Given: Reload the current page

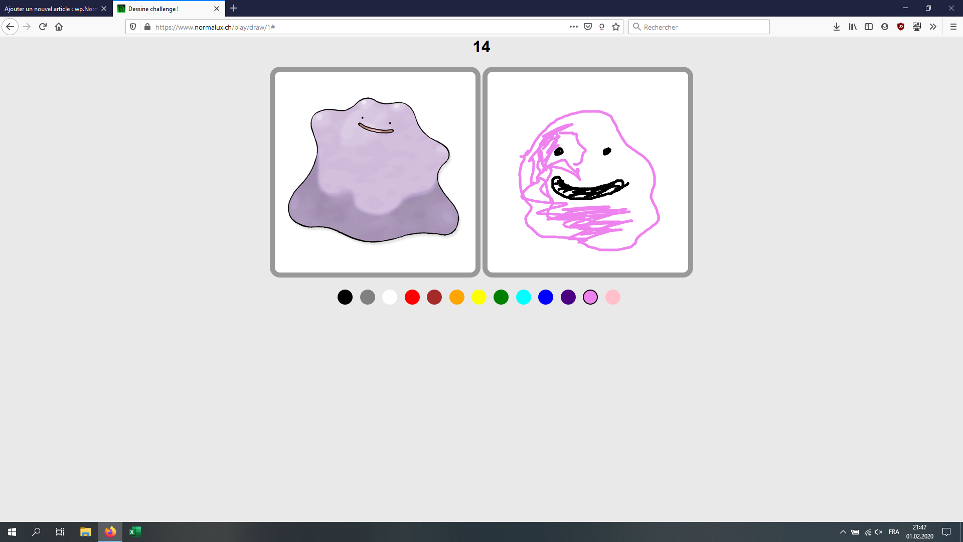Looking at the screenshot, I should point(43,27).
